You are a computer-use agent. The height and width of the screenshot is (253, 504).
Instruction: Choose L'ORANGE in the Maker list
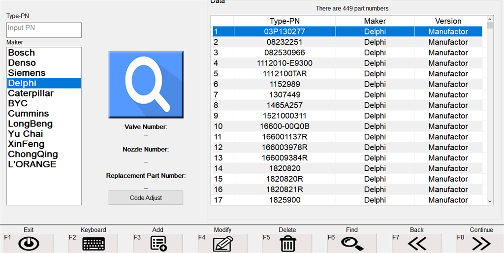(x=32, y=164)
